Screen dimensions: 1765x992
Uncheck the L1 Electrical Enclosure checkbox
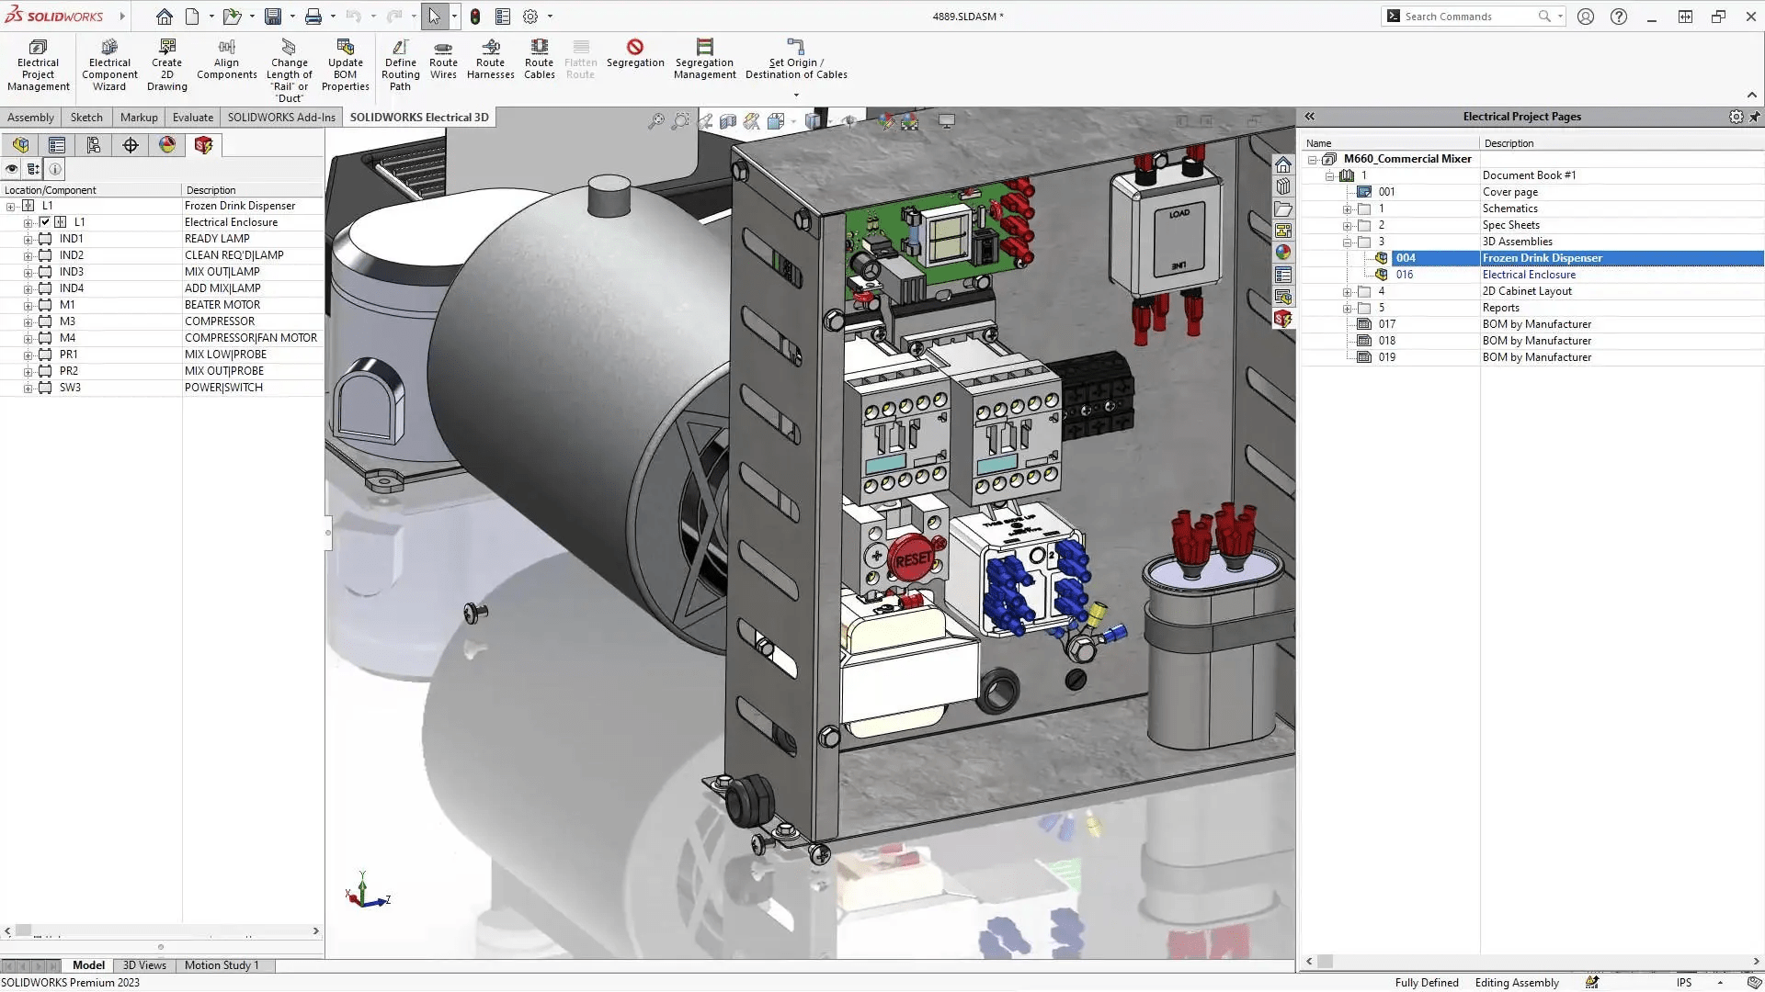click(44, 221)
